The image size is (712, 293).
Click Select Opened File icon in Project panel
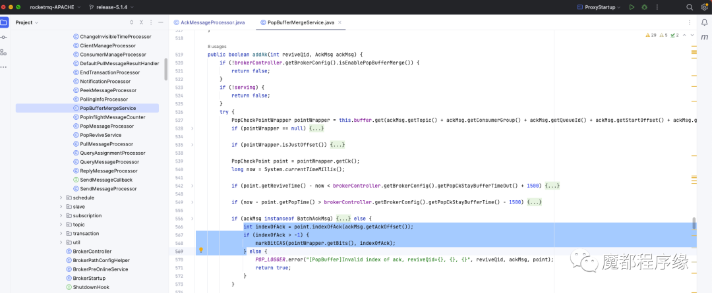[x=132, y=22]
